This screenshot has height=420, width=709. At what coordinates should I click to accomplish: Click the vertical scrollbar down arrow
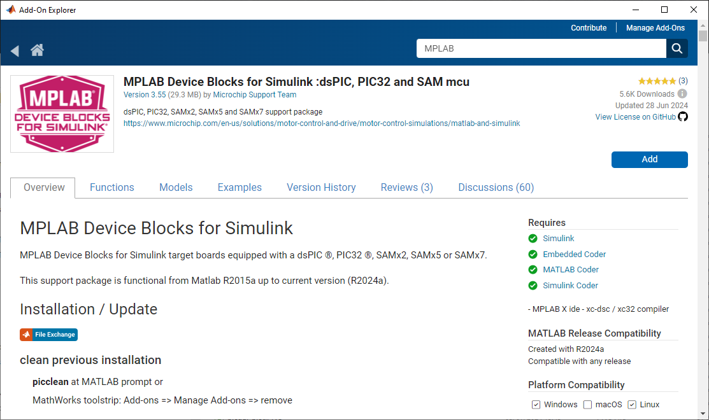[x=703, y=414]
